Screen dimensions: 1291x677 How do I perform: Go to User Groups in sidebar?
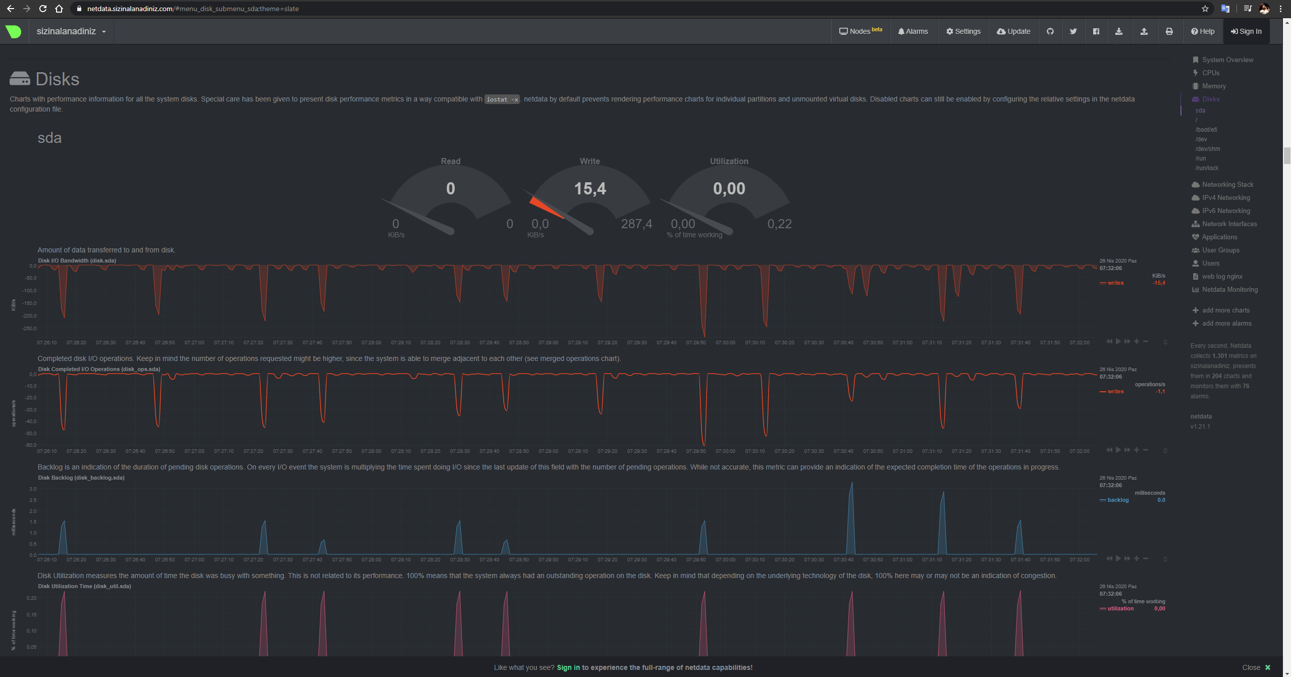(1220, 250)
